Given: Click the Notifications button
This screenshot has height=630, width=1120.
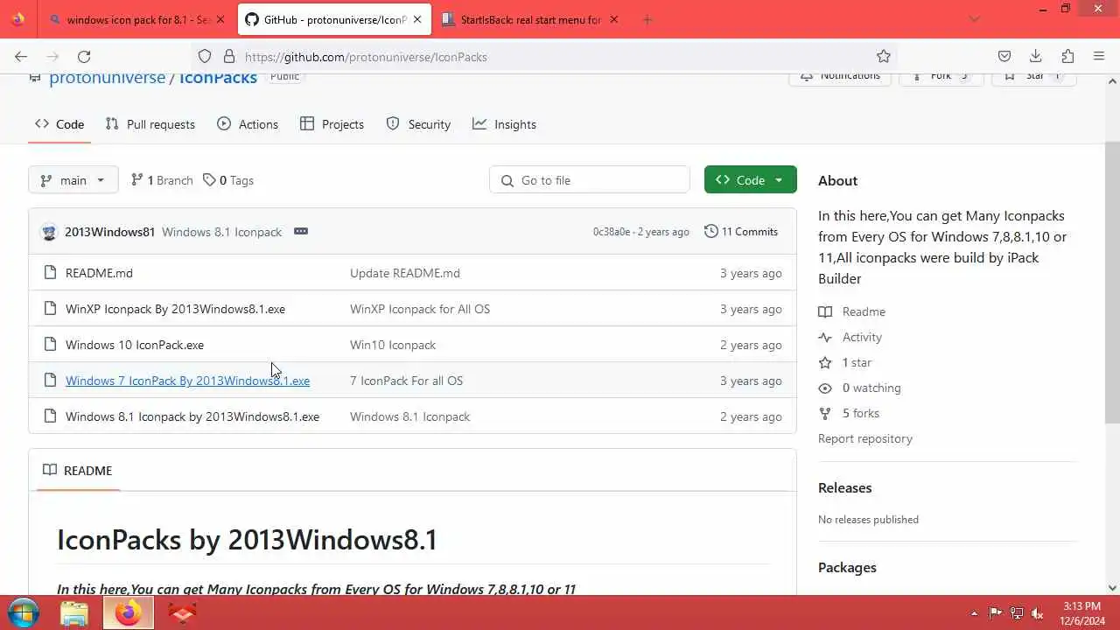Looking at the screenshot, I should point(840,77).
